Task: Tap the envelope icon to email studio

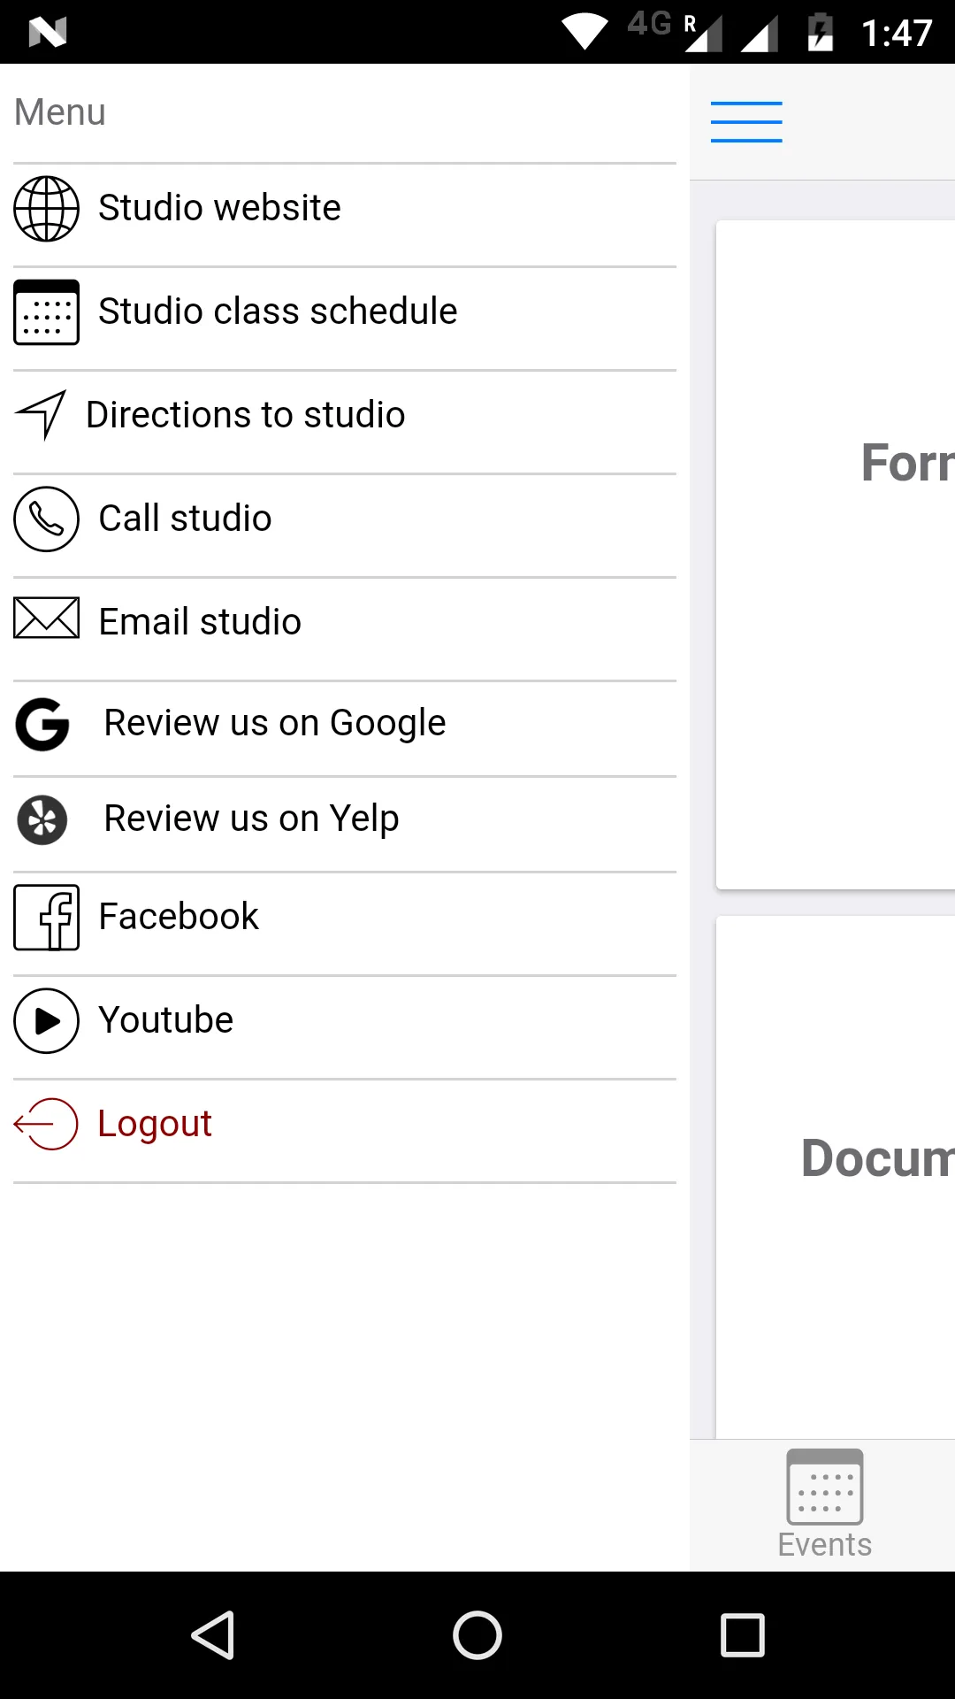Action: tap(46, 618)
